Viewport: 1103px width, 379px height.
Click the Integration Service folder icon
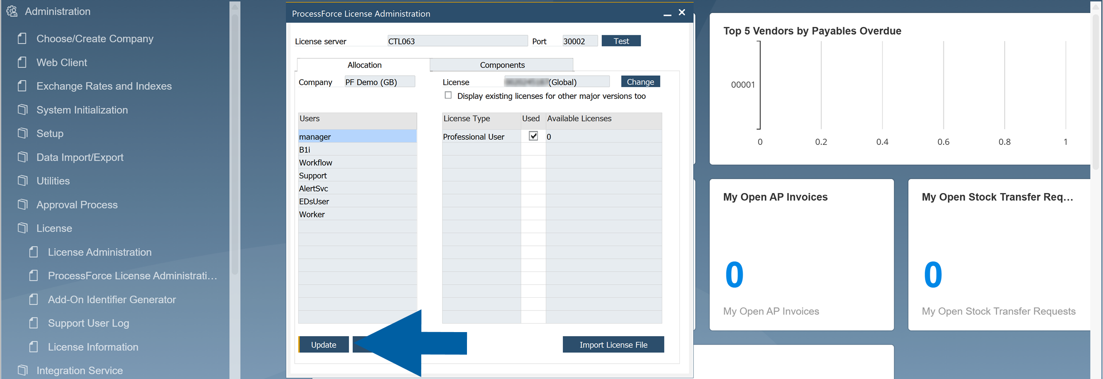pyautogui.click(x=23, y=370)
